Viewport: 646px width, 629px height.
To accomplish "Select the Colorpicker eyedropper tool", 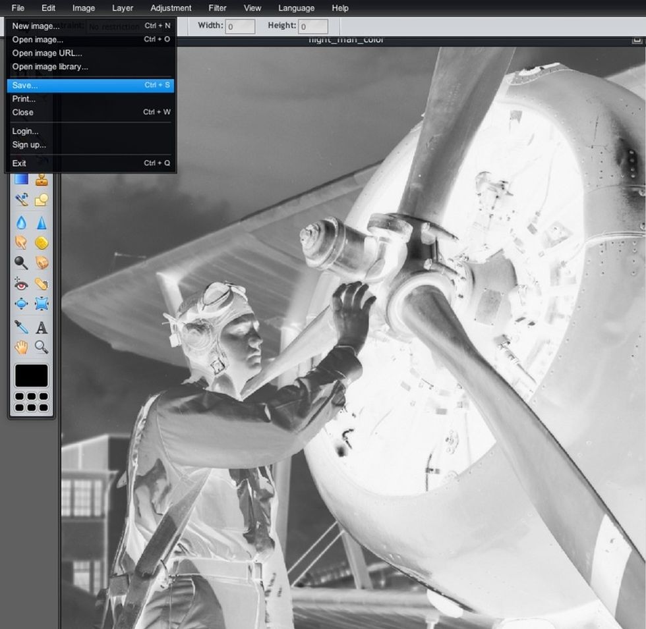I will tap(21, 327).
